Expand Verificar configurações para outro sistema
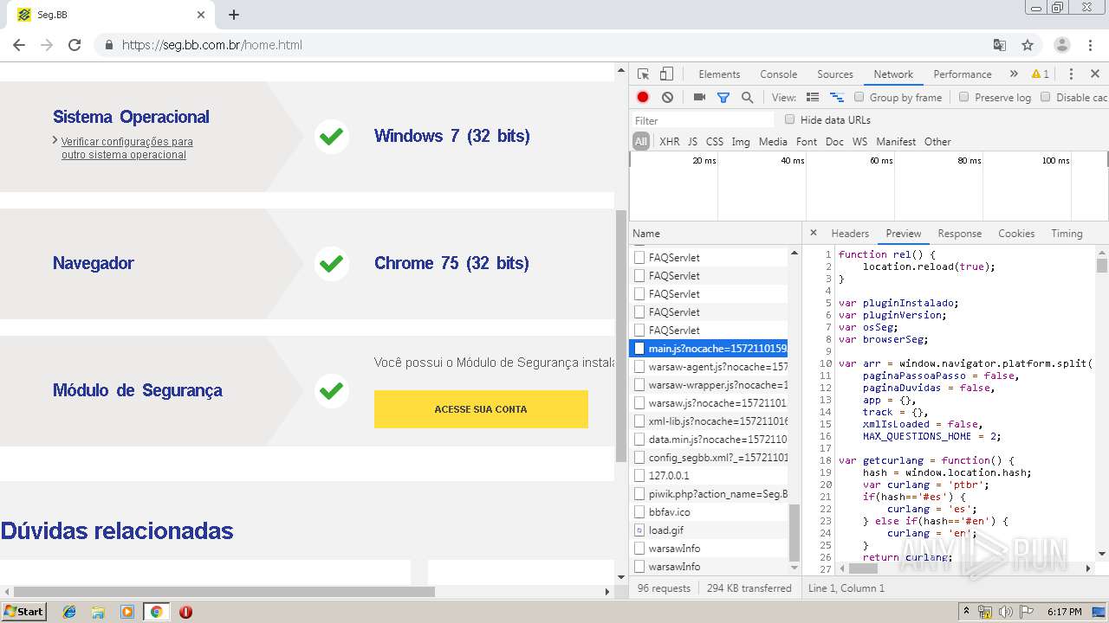 (x=127, y=148)
